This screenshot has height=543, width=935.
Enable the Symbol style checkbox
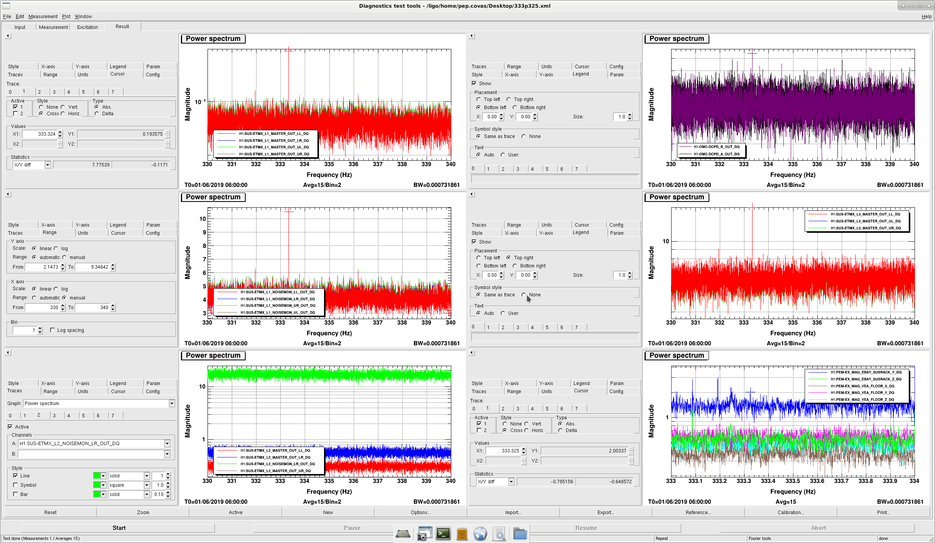point(15,485)
